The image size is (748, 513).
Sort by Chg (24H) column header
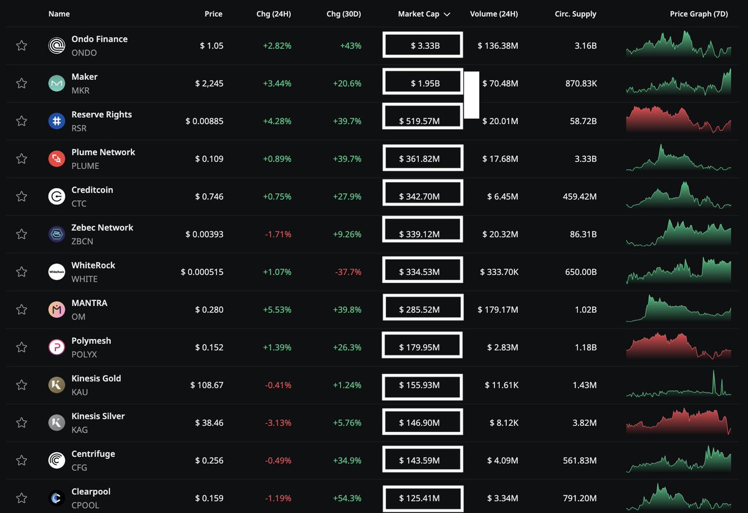click(274, 14)
